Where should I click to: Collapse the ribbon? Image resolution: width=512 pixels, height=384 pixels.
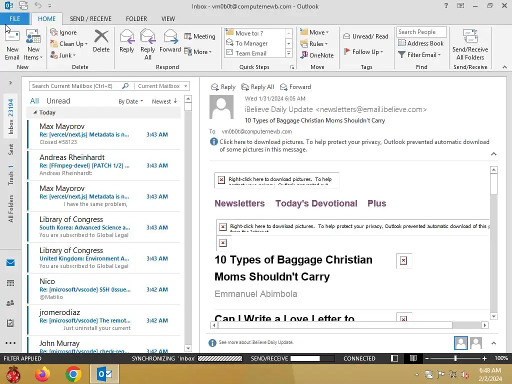coord(504,67)
